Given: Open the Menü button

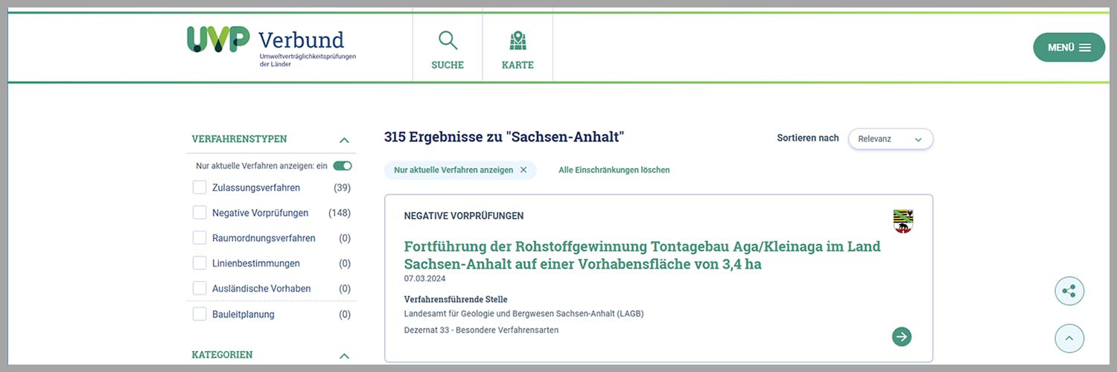Looking at the screenshot, I should (x=1069, y=48).
